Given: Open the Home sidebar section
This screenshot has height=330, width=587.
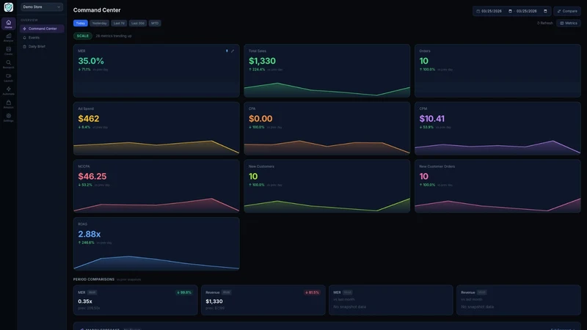Looking at the screenshot, I should pyautogui.click(x=8, y=24).
